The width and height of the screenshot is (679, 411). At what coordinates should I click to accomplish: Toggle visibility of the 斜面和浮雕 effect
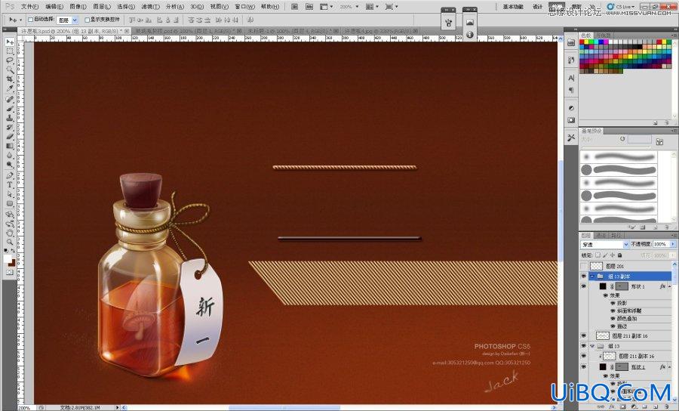click(x=613, y=311)
